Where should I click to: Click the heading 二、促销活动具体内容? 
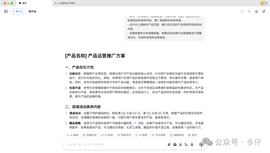[83, 107]
